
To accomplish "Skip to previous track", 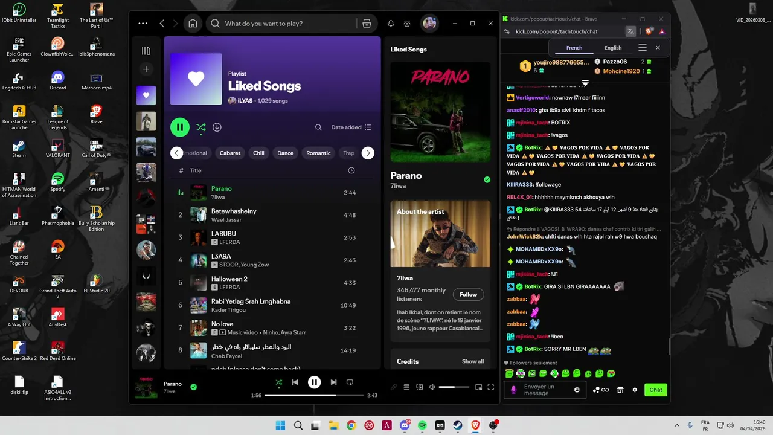I will tap(295, 382).
